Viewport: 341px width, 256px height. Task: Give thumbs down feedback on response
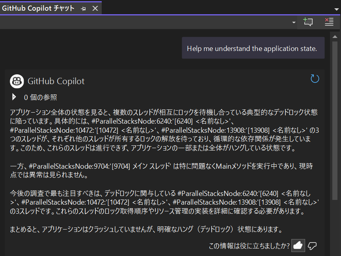(x=312, y=246)
